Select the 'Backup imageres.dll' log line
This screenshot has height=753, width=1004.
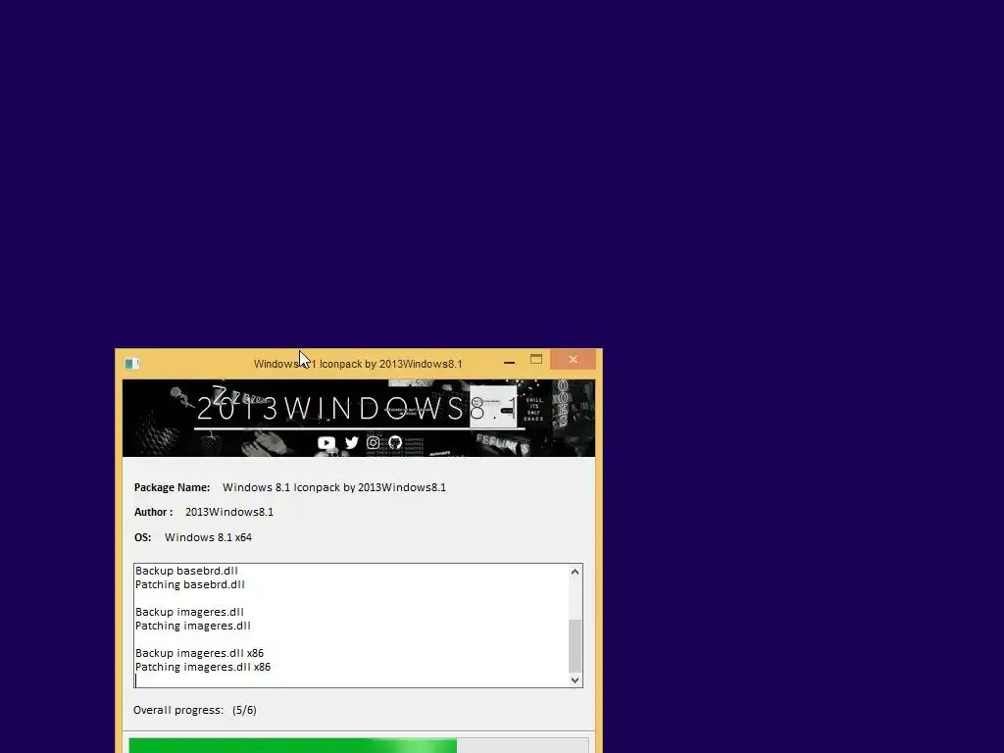(x=189, y=612)
